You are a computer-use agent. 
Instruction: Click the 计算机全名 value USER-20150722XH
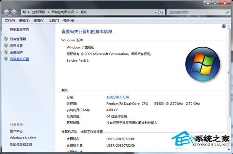pos(121,145)
